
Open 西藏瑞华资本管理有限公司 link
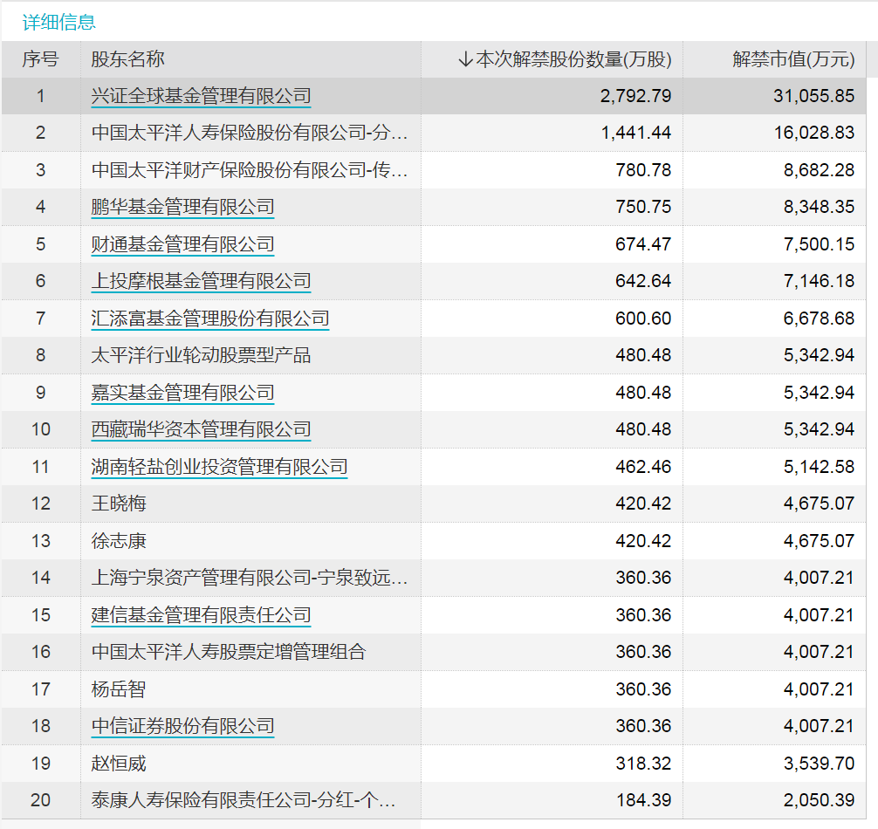click(x=201, y=428)
